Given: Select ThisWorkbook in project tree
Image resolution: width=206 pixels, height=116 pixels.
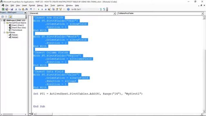Looking at the screenshot, I should click(x=17, y=30).
